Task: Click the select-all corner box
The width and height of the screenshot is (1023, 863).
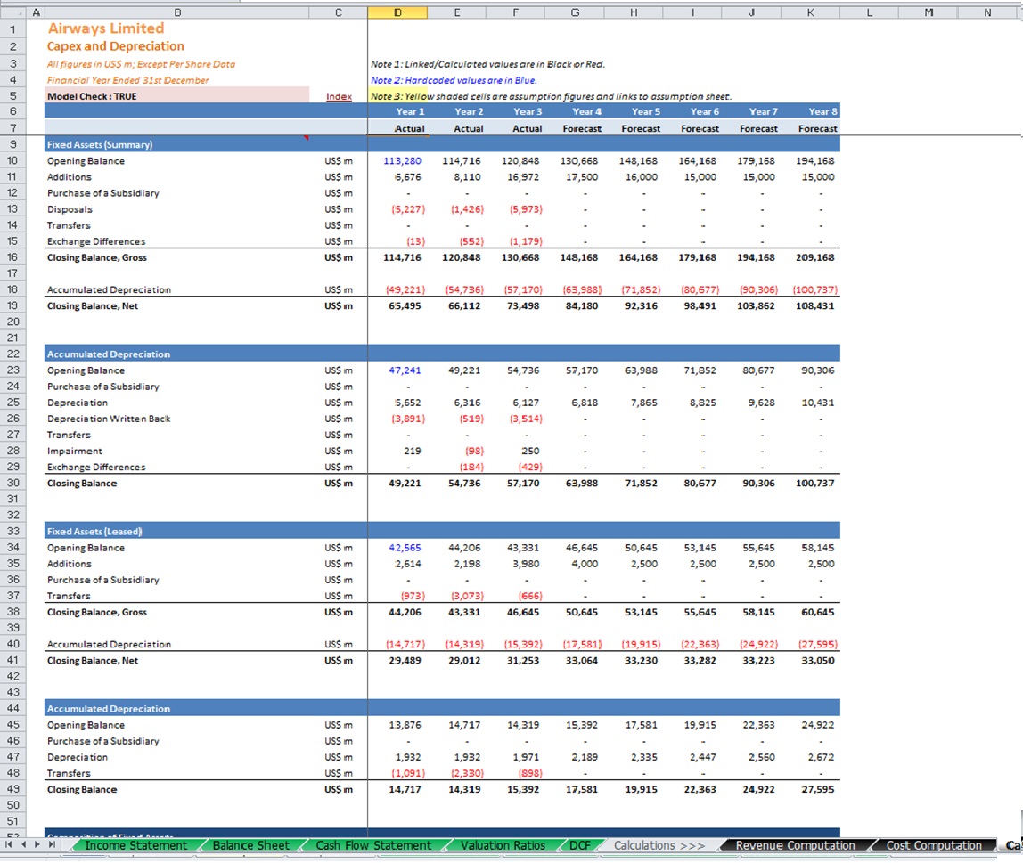Action: pos(12,12)
